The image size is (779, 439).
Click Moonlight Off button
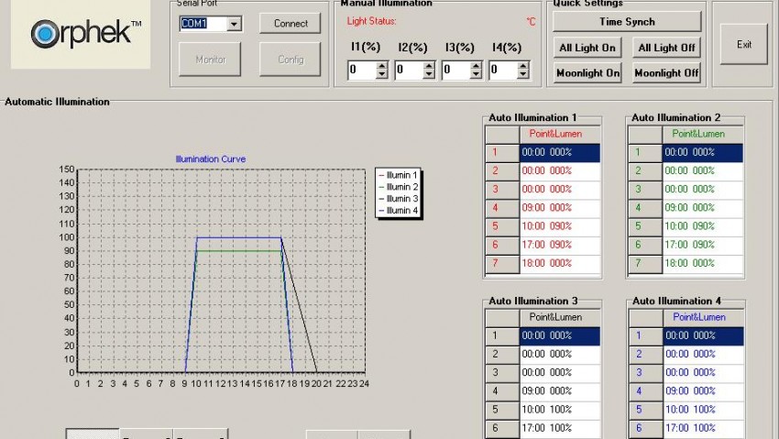[x=666, y=73]
